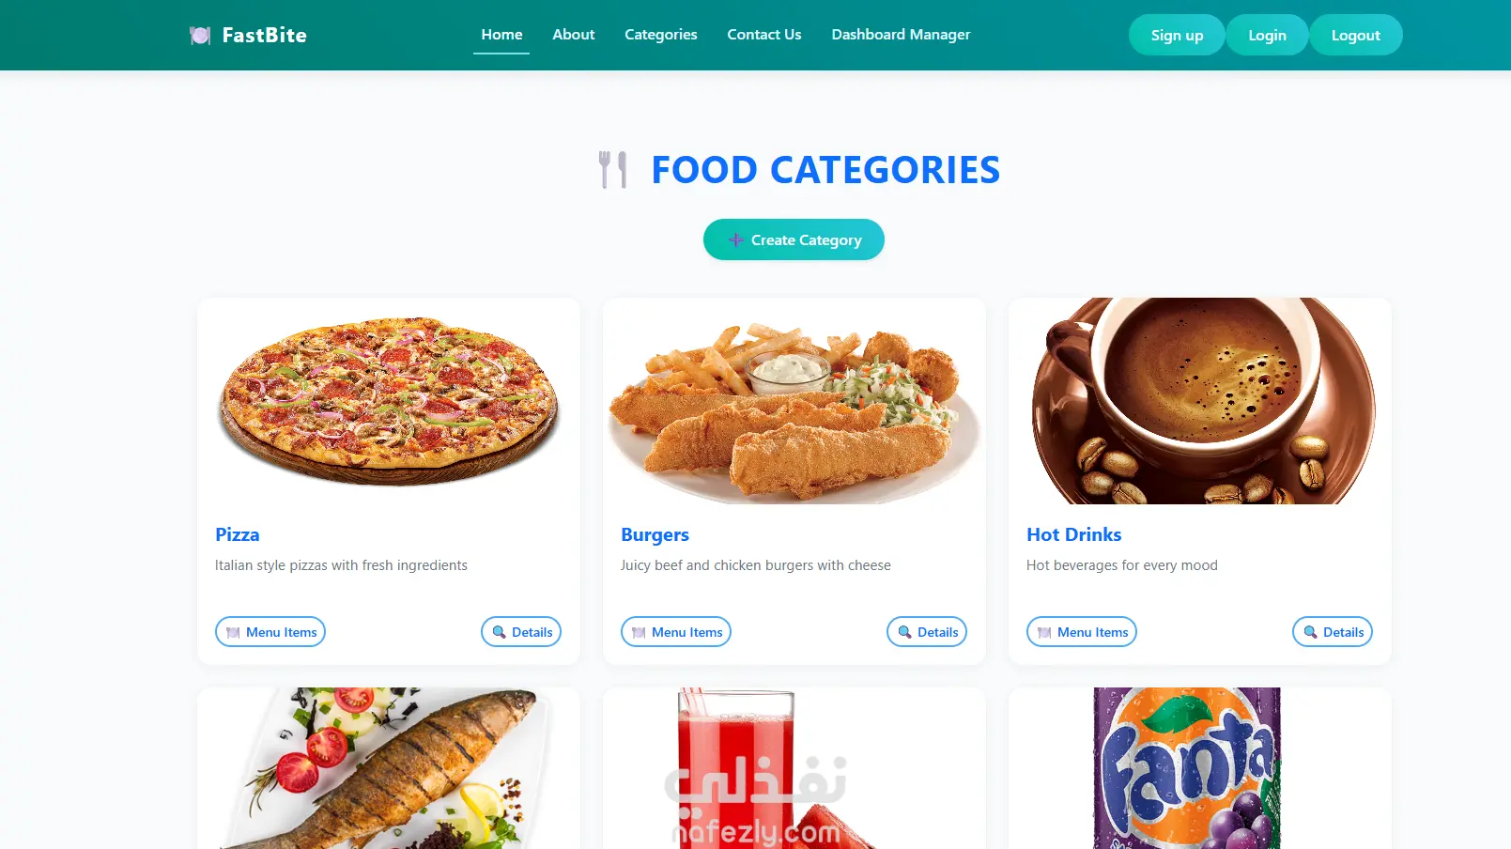Click the magnifier icon in Pizza Details

500,632
